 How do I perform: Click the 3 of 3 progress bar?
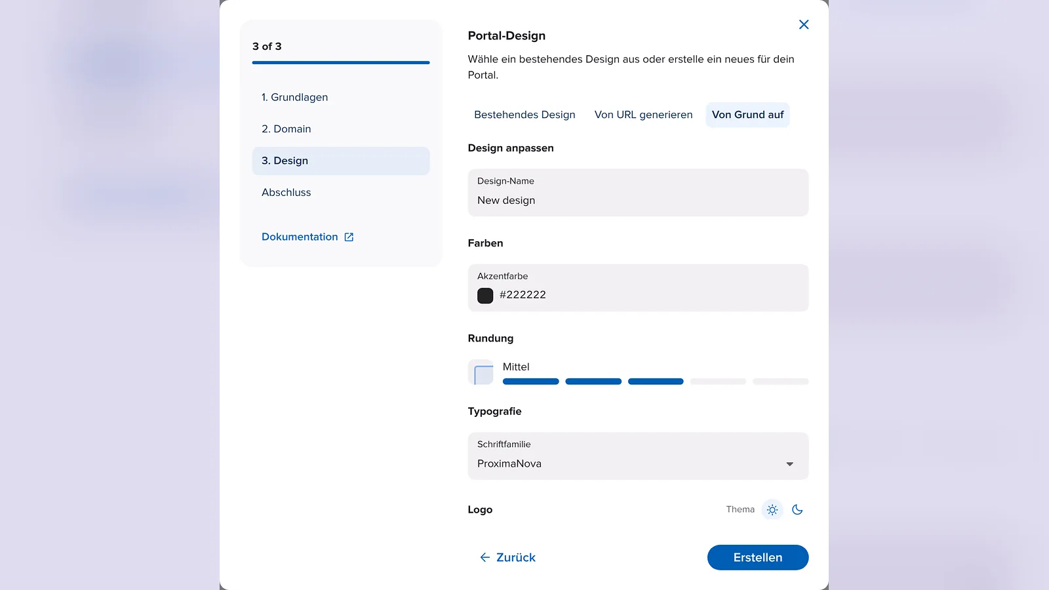(341, 63)
